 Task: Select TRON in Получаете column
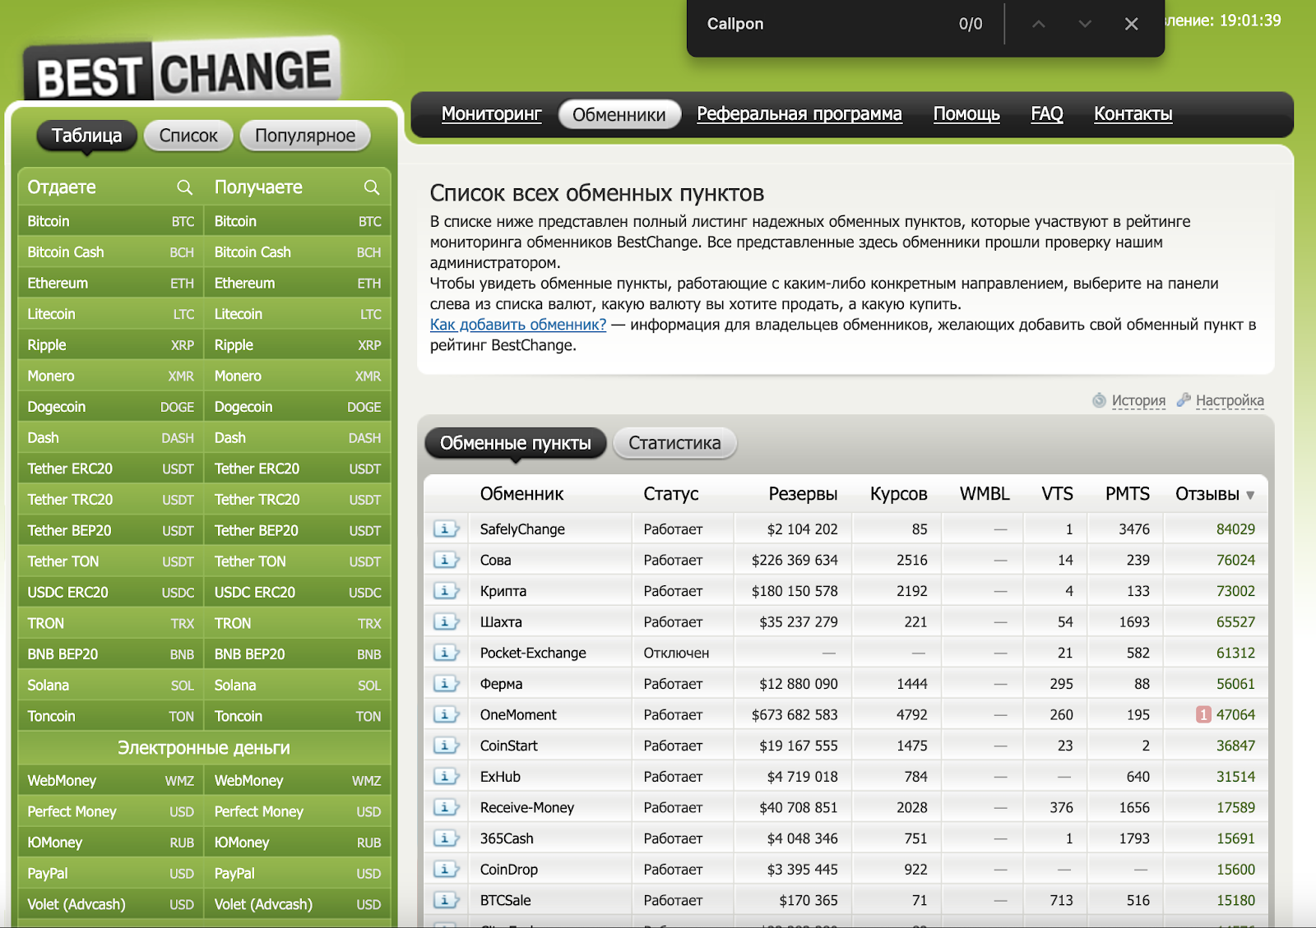click(297, 623)
